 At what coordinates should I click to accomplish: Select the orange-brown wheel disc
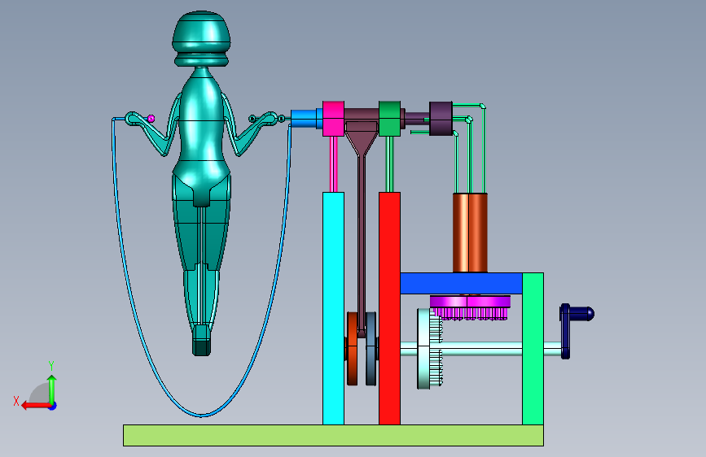[x=352, y=349]
